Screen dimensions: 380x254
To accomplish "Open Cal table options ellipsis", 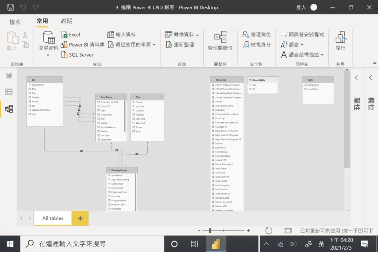I will coord(60,80).
